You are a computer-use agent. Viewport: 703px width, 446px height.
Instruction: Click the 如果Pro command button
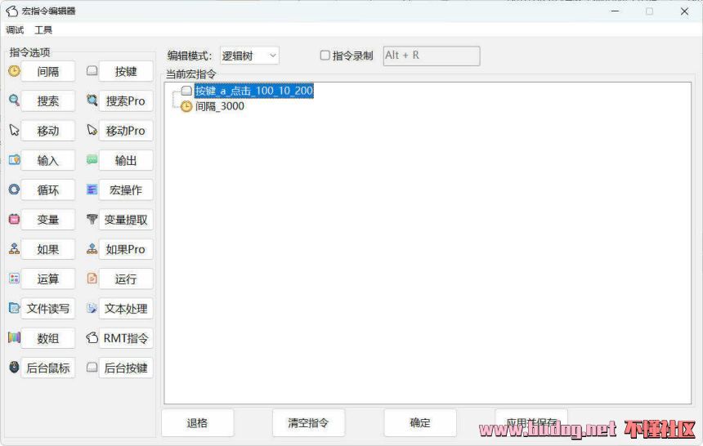point(126,249)
